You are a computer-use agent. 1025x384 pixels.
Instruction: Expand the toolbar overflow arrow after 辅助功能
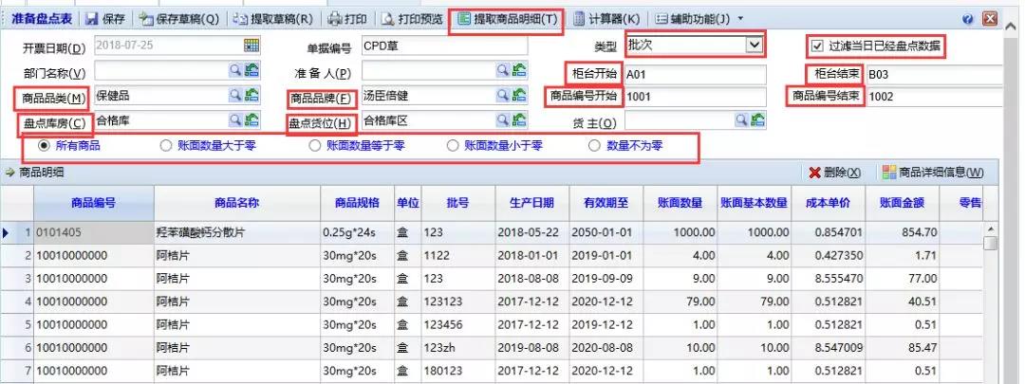click(740, 19)
